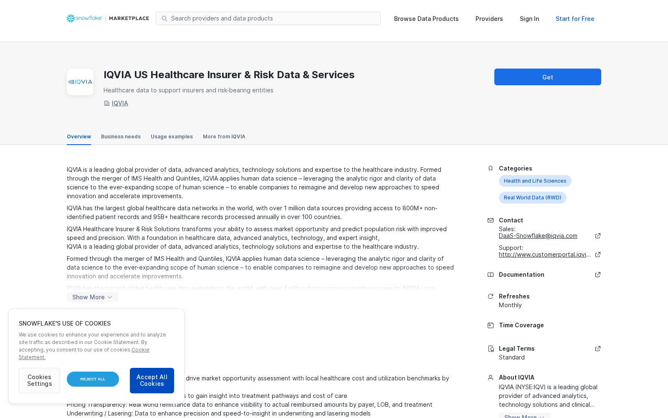The height and width of the screenshot is (418, 668).
Task: Open Documentation external link icon
Action: 598,275
